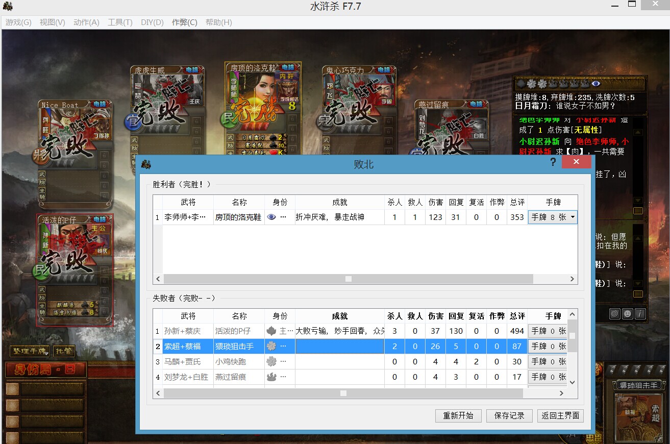Open the 帮助(H) help menu

218,22
